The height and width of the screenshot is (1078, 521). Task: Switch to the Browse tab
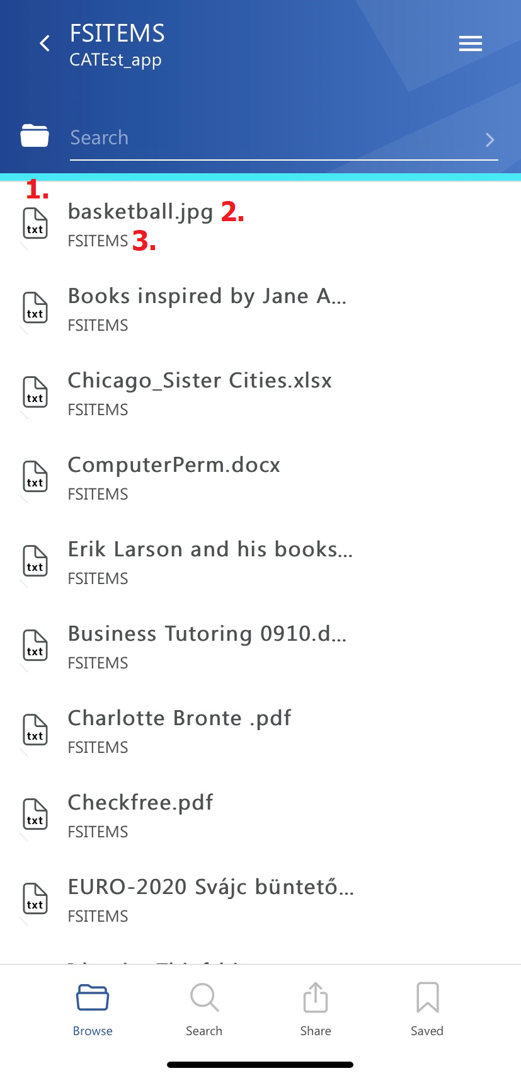(x=93, y=1008)
